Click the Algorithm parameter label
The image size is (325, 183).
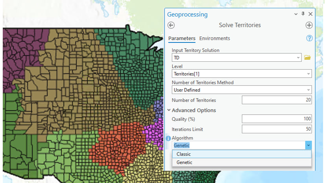click(x=182, y=138)
